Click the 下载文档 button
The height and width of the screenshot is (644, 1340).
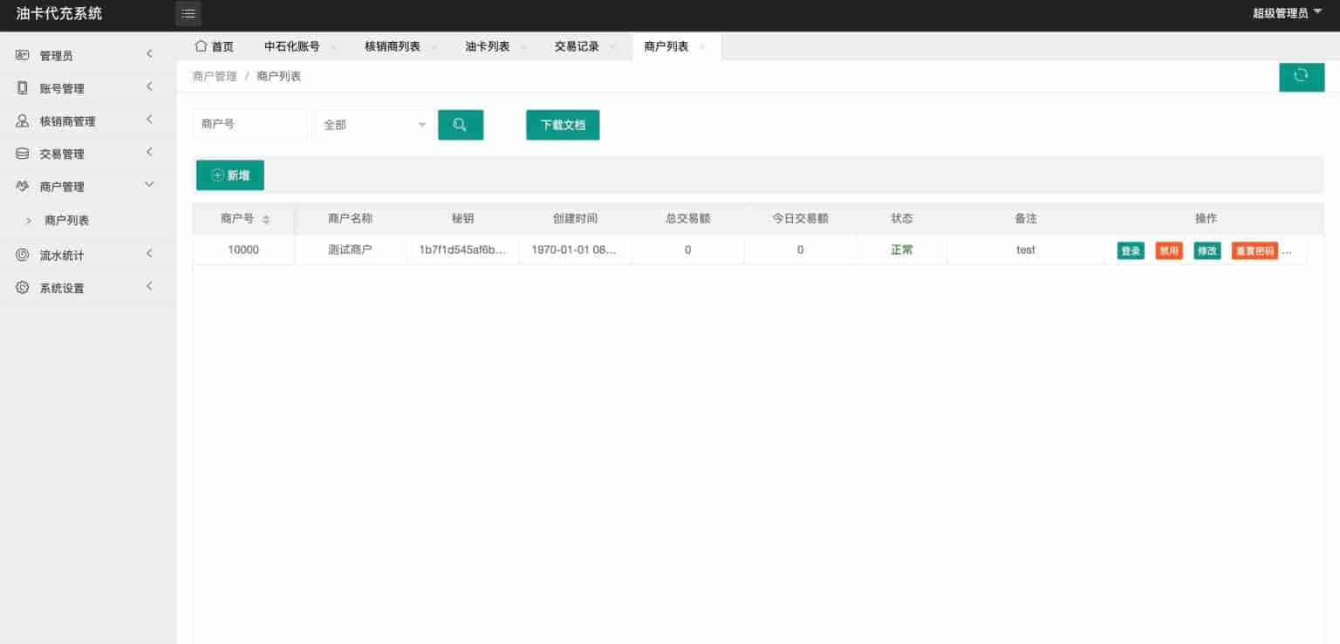tap(563, 125)
